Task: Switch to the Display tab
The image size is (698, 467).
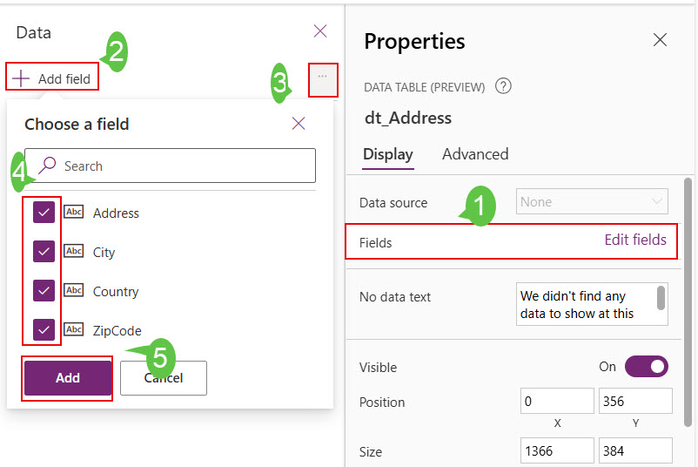Action: 387,154
